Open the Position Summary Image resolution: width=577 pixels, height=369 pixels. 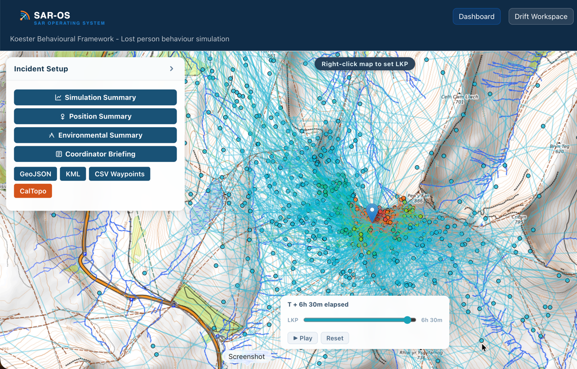95,116
